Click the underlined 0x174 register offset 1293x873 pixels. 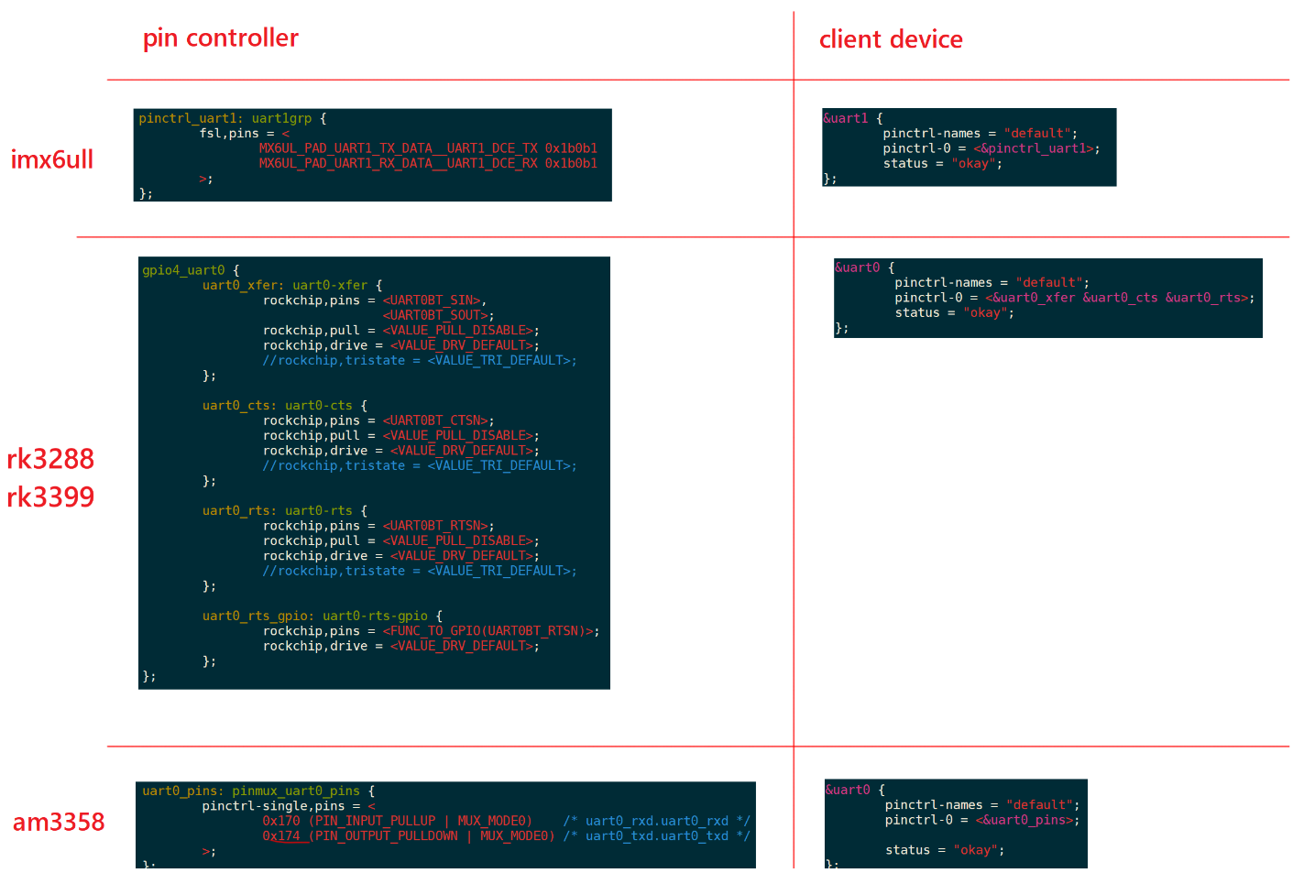coord(280,835)
